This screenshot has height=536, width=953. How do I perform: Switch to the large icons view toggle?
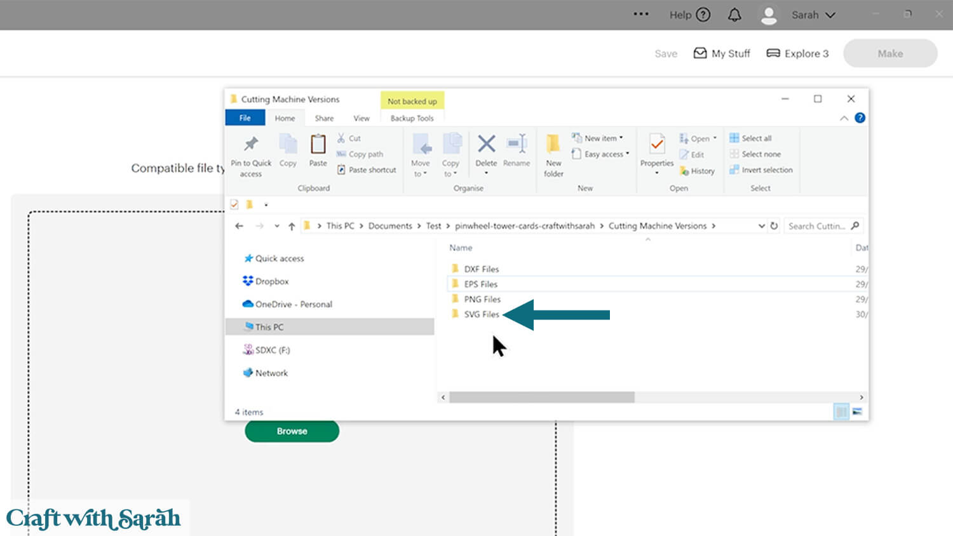857,412
